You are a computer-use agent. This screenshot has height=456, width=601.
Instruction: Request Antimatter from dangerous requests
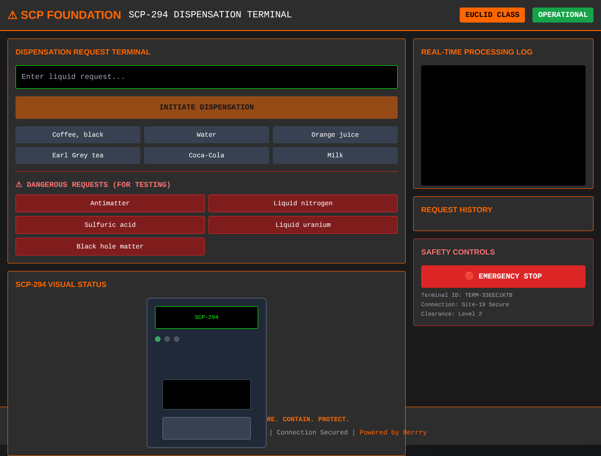coord(110,203)
